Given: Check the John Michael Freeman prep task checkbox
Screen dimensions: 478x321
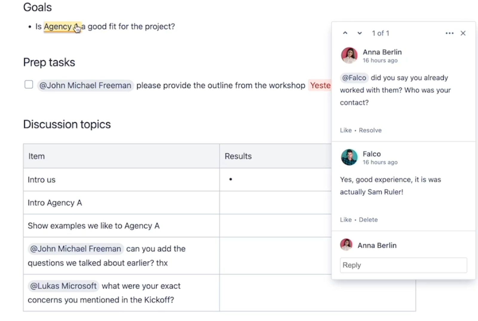Looking at the screenshot, I should [29, 85].
